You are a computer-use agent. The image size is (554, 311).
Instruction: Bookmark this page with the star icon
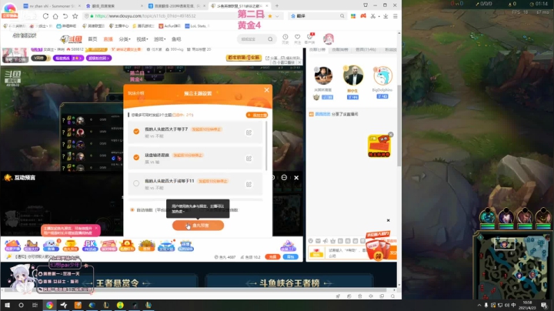[x=75, y=16]
